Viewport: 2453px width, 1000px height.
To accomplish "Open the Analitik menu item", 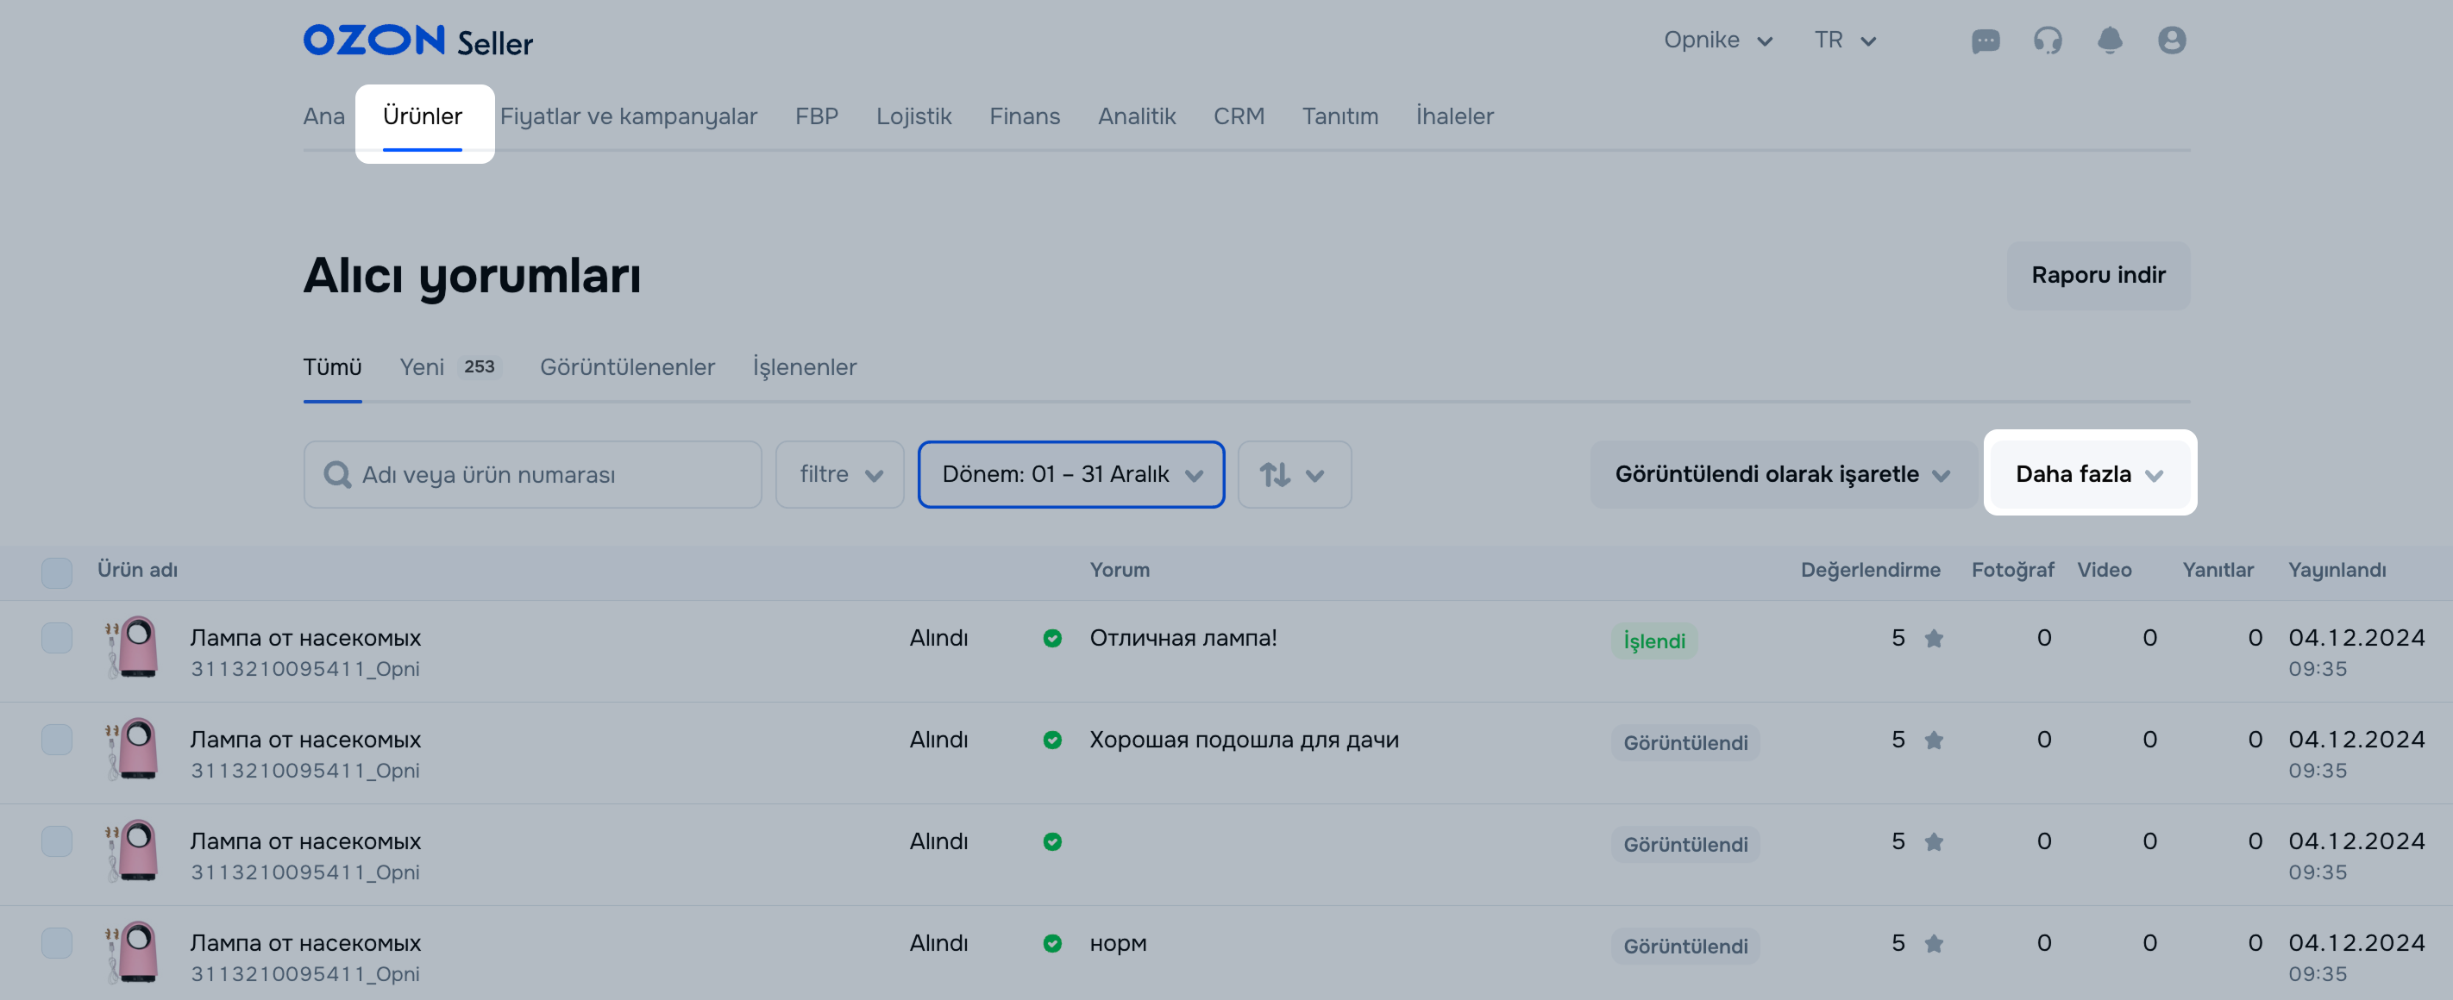I will (x=1136, y=116).
